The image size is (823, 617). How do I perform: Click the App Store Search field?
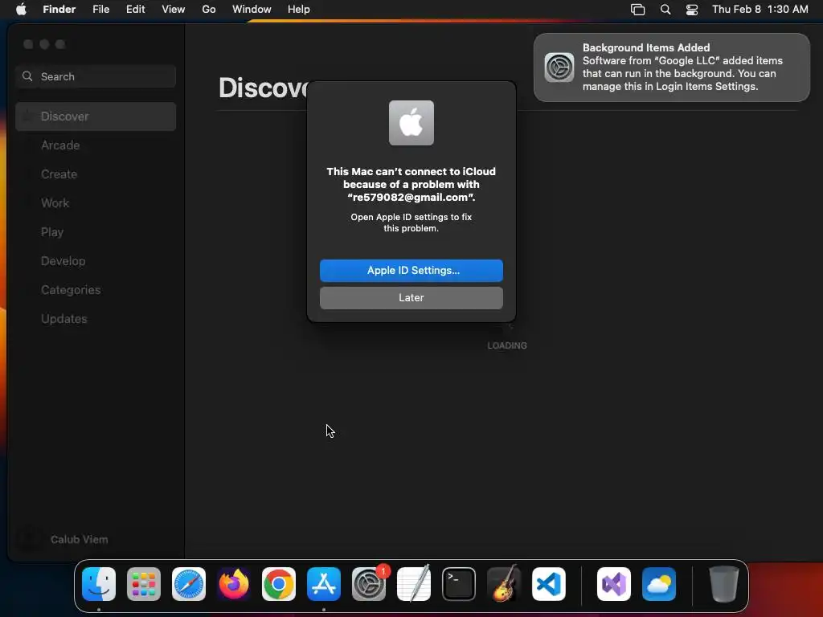tap(96, 76)
